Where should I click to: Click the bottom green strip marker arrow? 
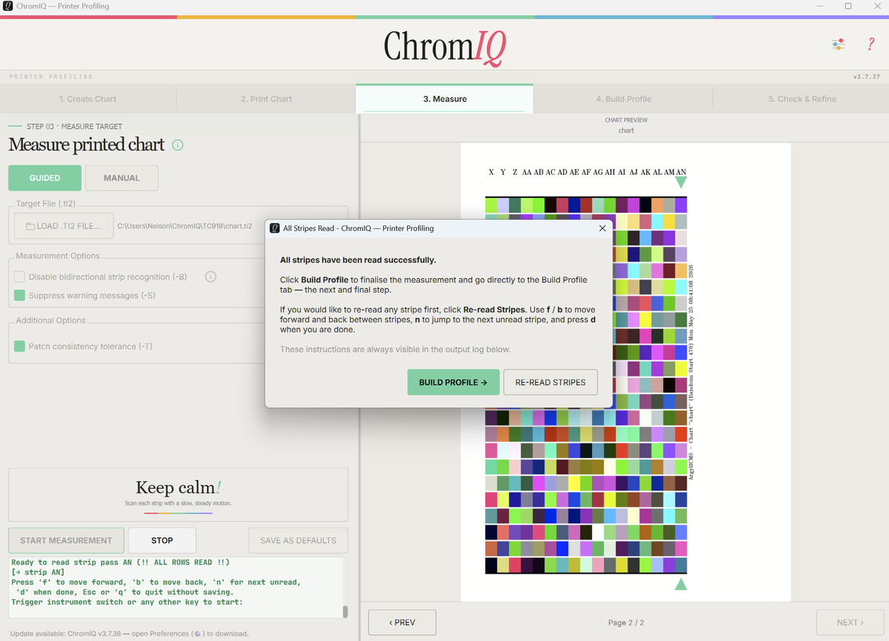pos(681,584)
